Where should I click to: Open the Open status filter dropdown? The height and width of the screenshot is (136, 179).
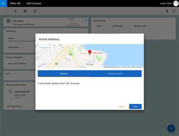[100, 26]
